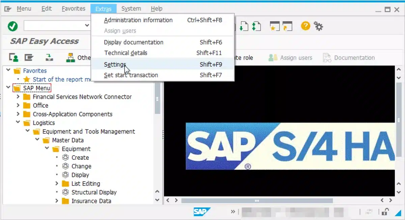Click the transaction command input field
This screenshot has height=220, width=405.
[54, 26]
